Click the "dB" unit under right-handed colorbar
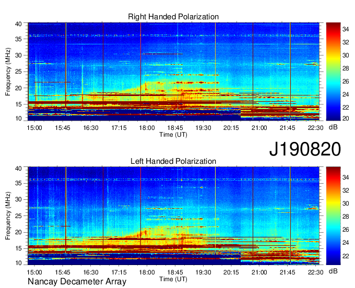Viewport: 355px width, 288px height. coord(333,127)
